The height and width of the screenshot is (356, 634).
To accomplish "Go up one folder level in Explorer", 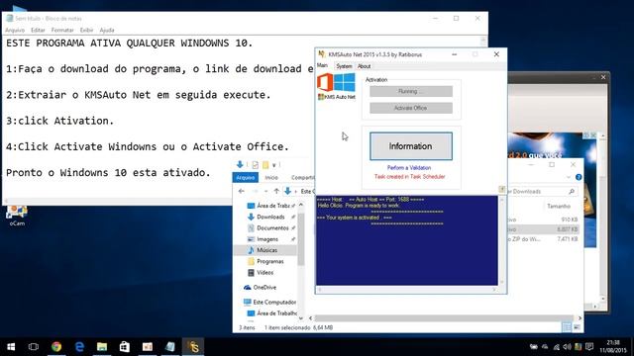I will [x=276, y=191].
